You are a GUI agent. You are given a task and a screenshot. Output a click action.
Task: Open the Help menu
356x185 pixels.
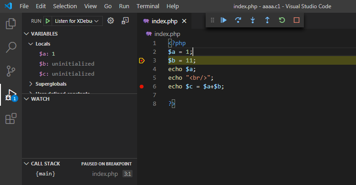pyautogui.click(x=173, y=6)
